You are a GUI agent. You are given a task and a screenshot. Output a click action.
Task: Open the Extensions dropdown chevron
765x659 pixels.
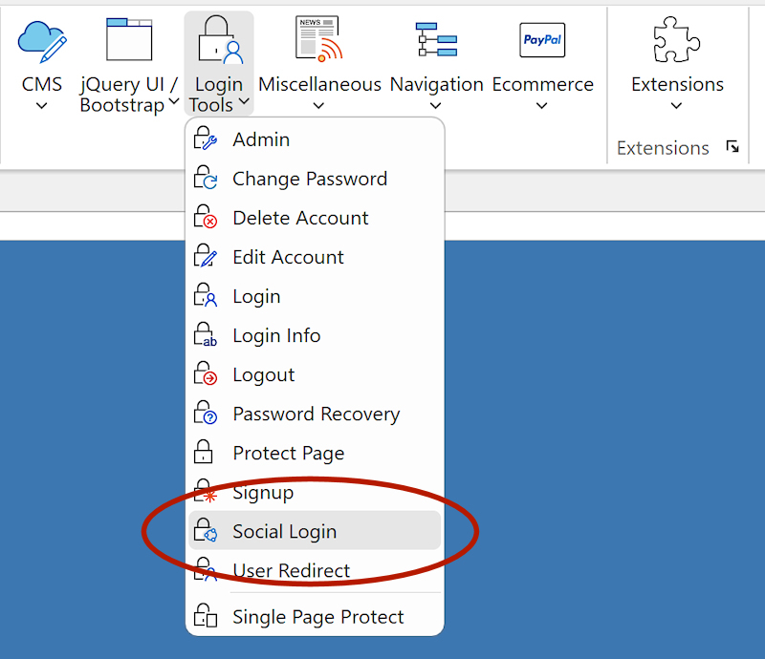tap(677, 106)
